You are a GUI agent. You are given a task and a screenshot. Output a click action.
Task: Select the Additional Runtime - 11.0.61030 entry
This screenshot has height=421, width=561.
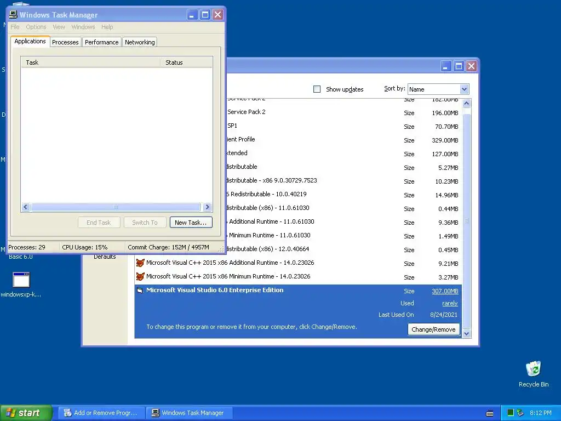click(x=344, y=221)
